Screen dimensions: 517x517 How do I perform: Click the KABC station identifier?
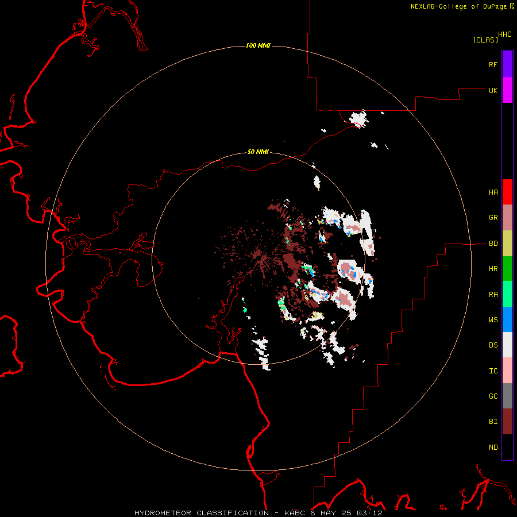pos(295,513)
